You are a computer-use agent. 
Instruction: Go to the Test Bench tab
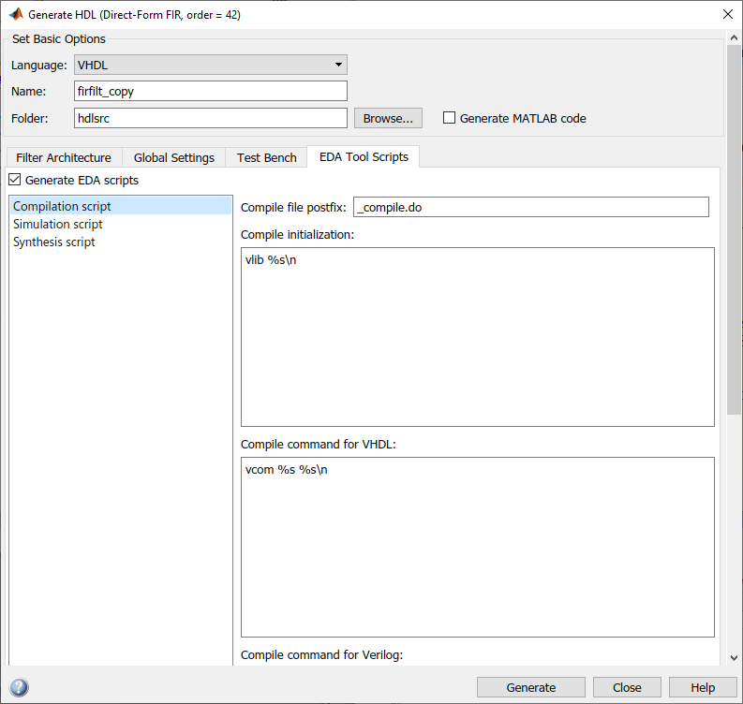pos(267,157)
